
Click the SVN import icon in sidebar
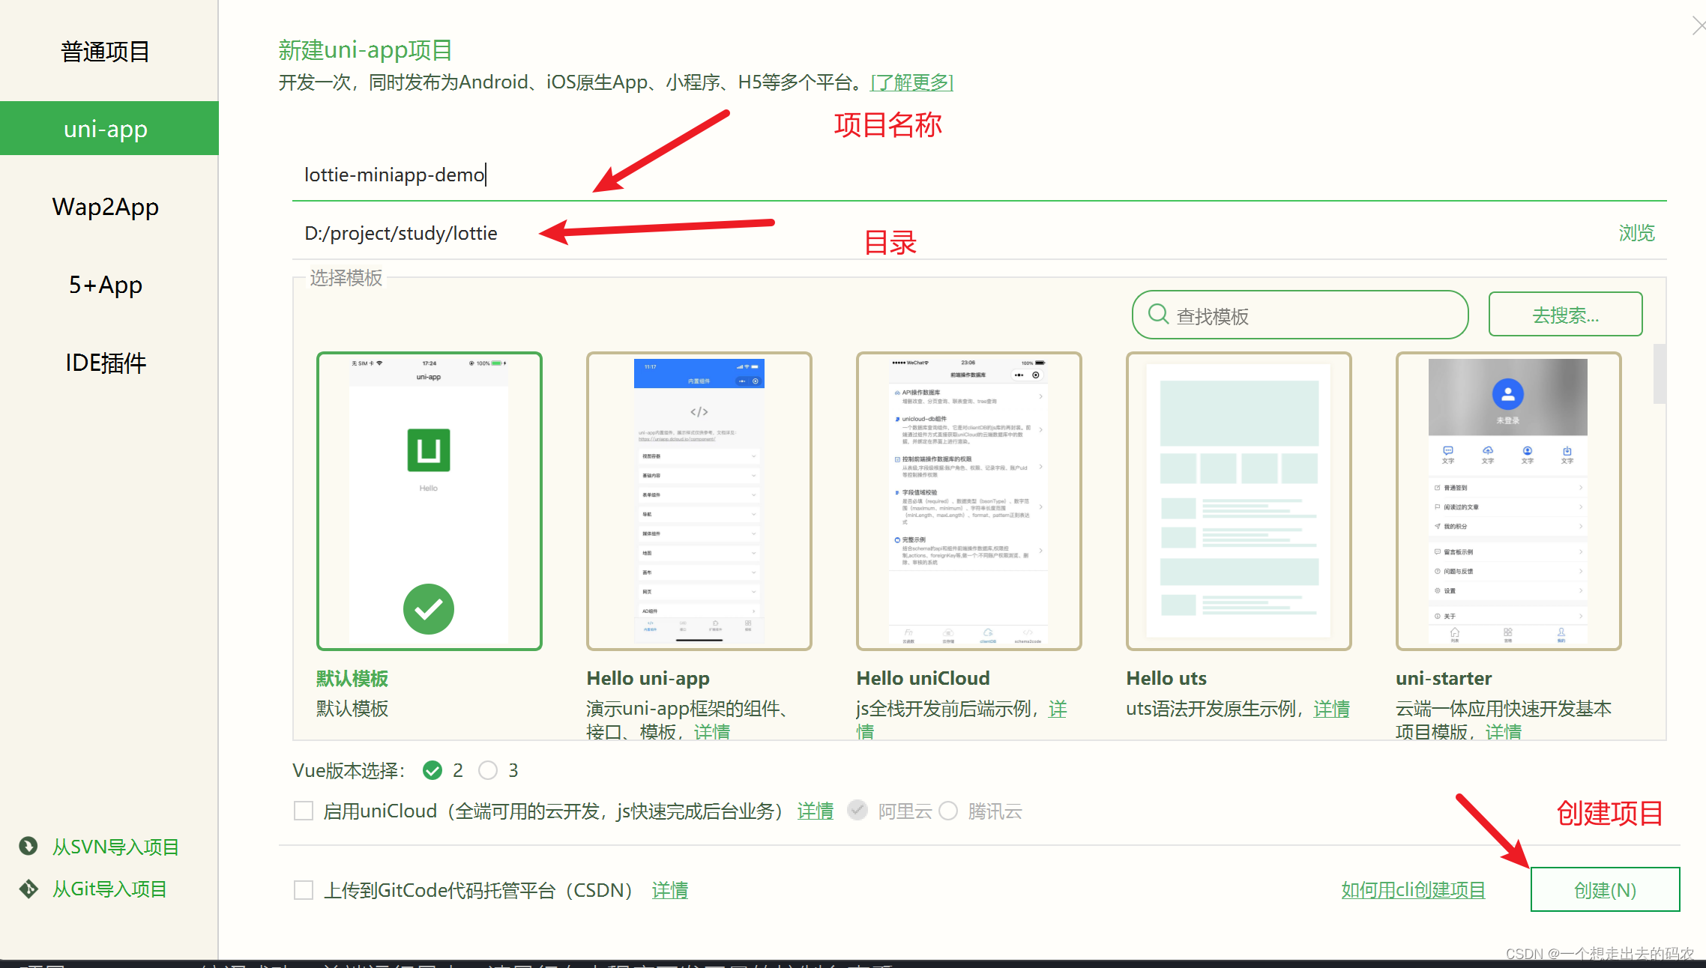point(28,846)
